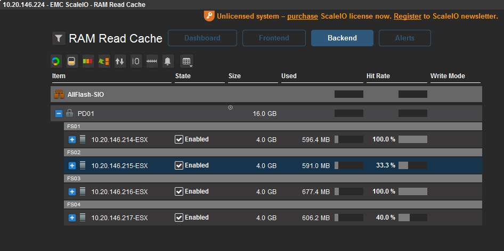Follow the purchase license link
The image size is (504, 251).
tap(303, 16)
